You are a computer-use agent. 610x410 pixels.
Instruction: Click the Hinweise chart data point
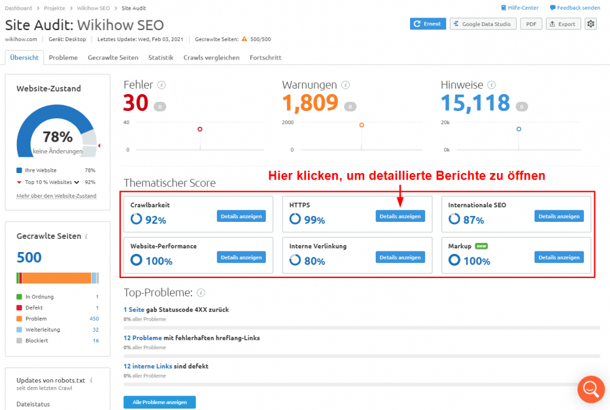(x=519, y=129)
